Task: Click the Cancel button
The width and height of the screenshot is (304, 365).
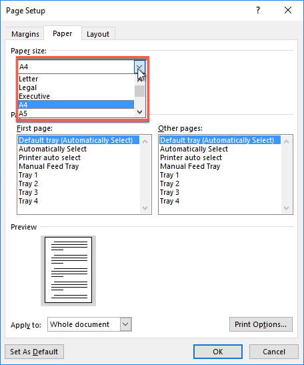Action: click(x=274, y=352)
